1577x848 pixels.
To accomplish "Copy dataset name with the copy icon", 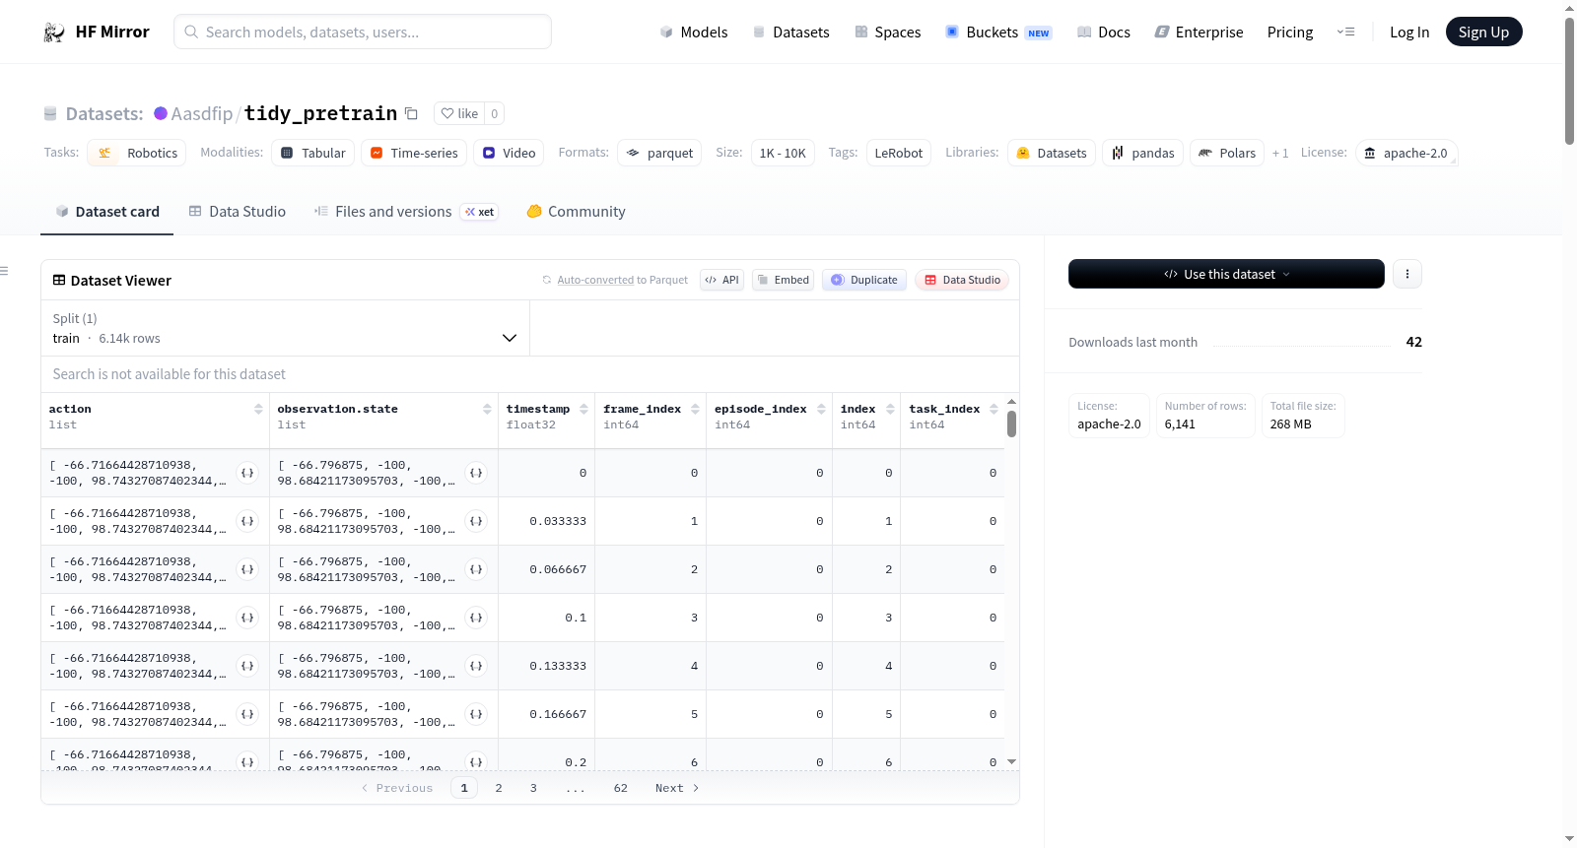I will [x=412, y=113].
